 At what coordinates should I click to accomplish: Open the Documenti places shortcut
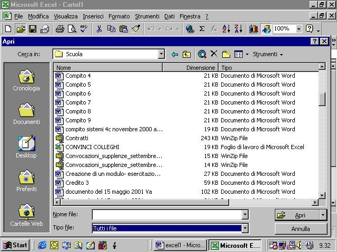pyautogui.click(x=26, y=113)
